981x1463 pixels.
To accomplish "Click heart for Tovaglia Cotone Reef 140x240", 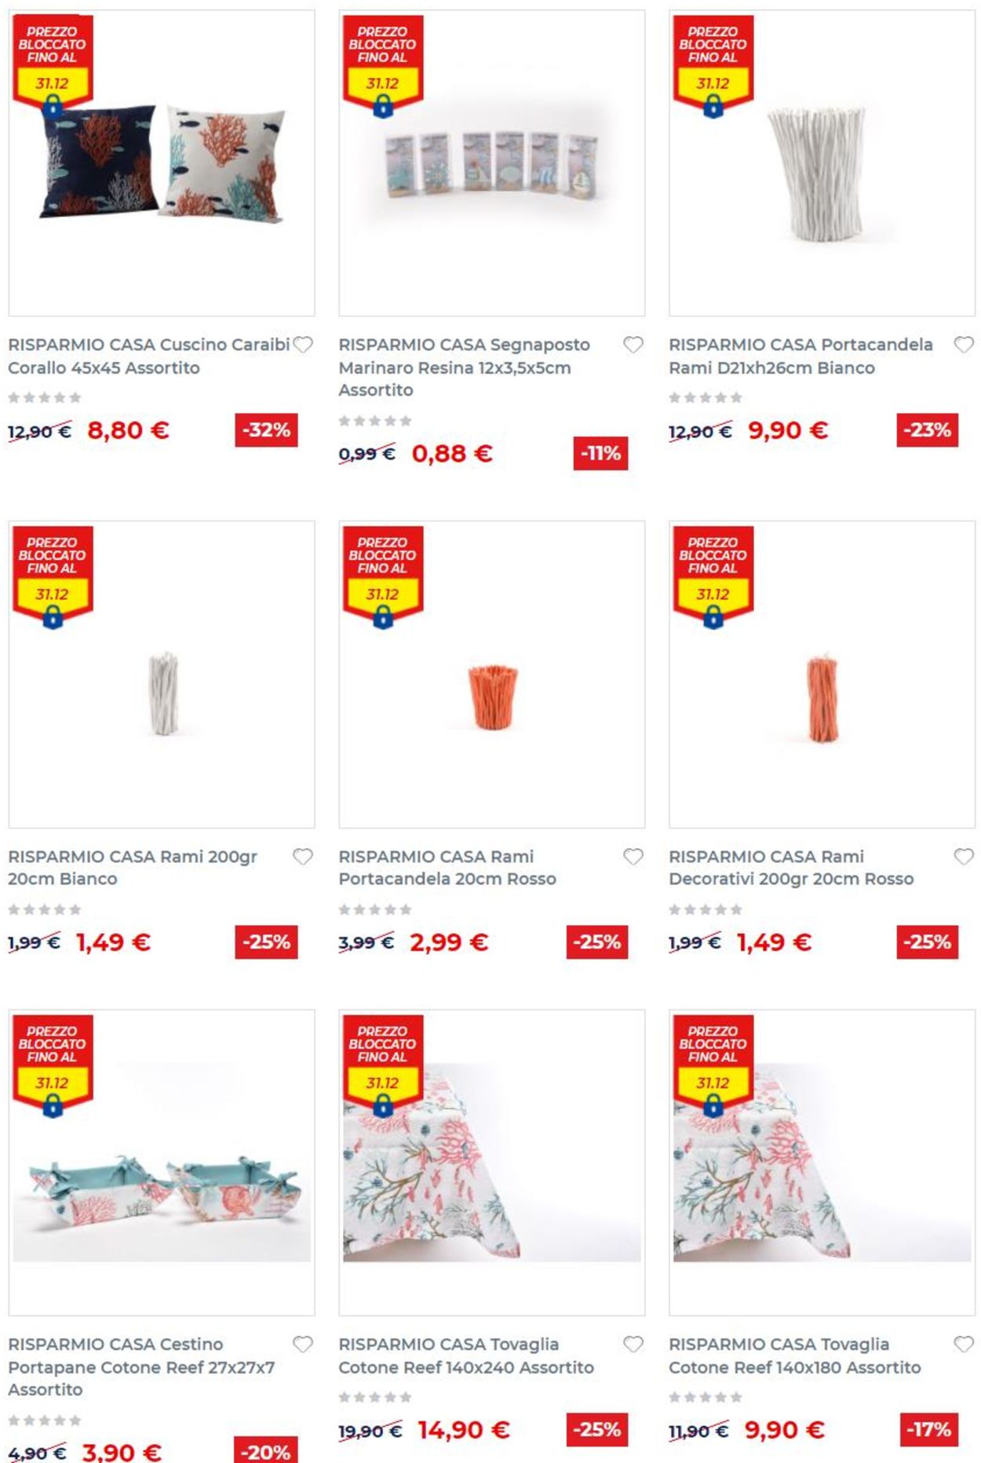I will pyautogui.click(x=633, y=1344).
